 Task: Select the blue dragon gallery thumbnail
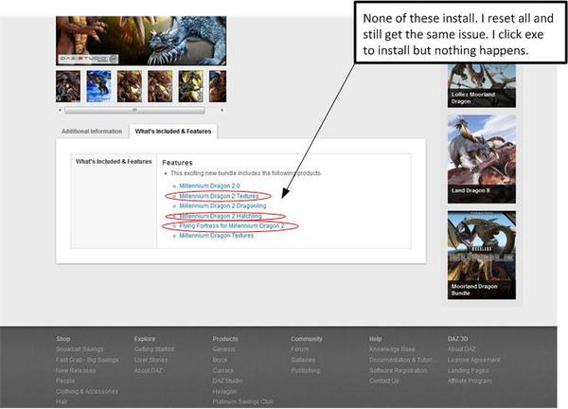coord(98,86)
